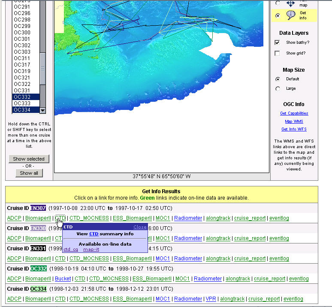Viewport: 332px width, 307px height.
Task: Open the Get Capabilities link
Action: click(x=294, y=113)
